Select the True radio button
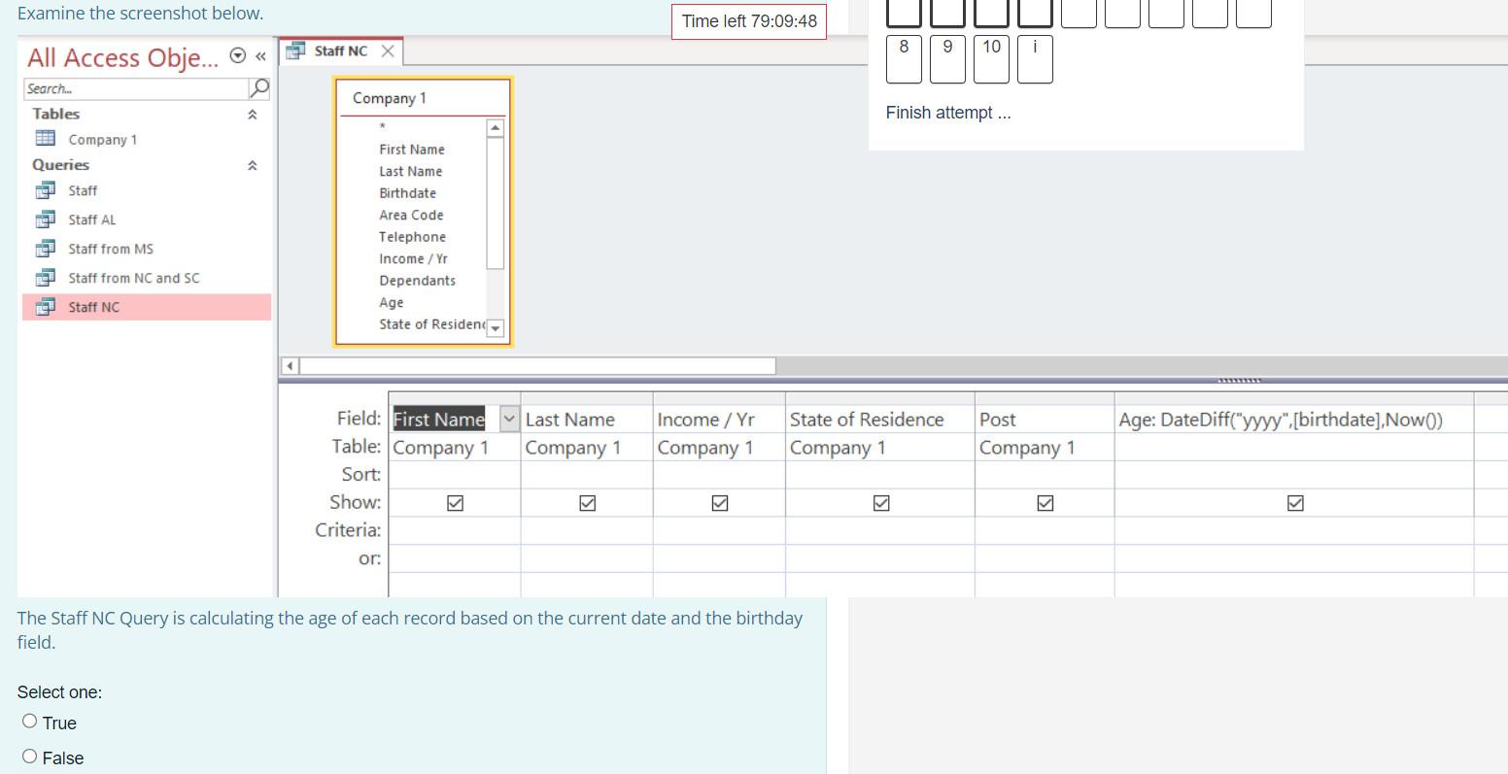The image size is (1508, 774). click(29, 721)
